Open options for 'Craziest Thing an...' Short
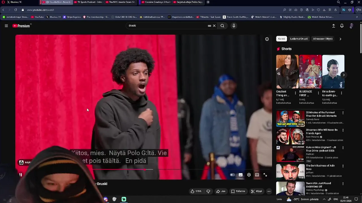Viewport: 362px width, 203px height. point(295,93)
